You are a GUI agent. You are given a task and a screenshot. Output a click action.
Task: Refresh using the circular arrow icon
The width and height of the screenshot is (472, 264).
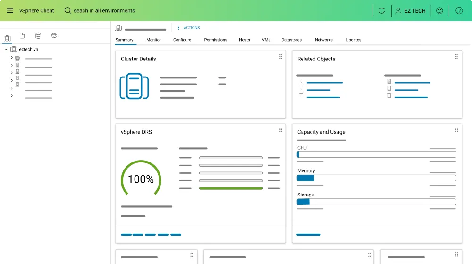tap(381, 10)
